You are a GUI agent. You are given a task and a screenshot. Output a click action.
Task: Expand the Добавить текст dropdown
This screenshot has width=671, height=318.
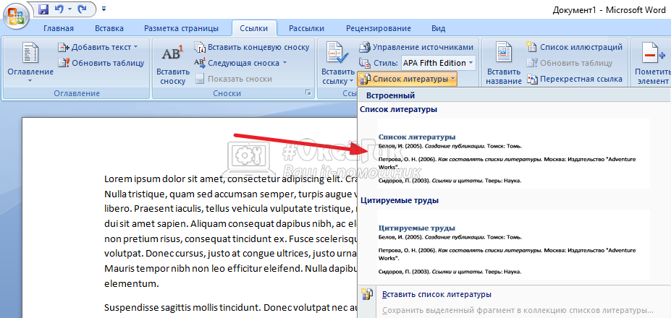pos(139,48)
